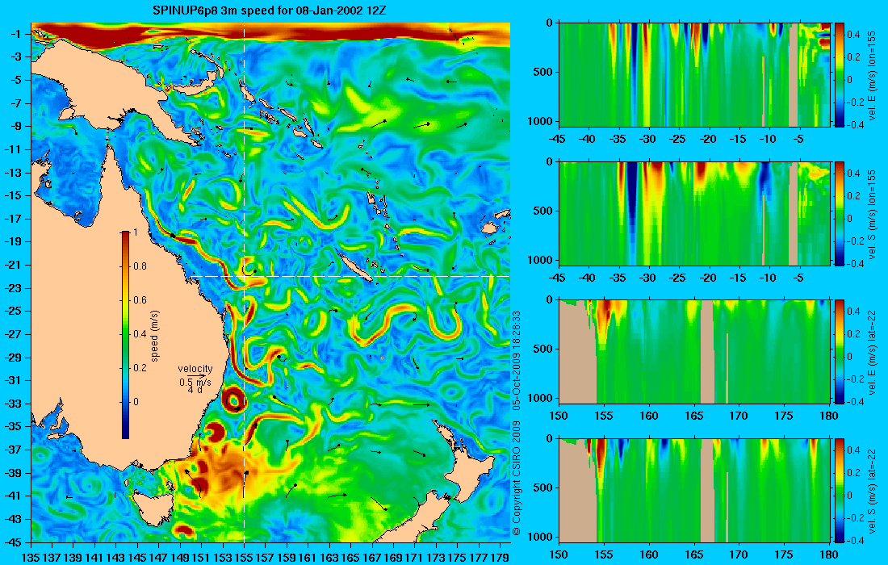Click the velocity legend reference arrow
The height and width of the screenshot is (565, 888).
pos(195,375)
